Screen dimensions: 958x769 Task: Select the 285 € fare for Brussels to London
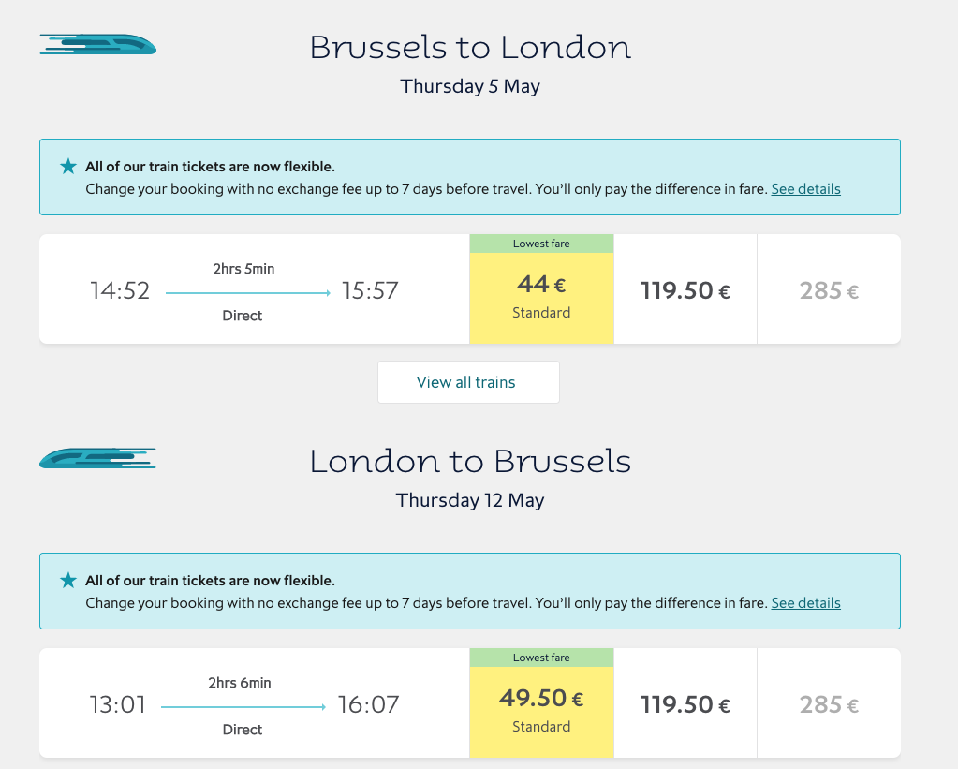point(829,290)
